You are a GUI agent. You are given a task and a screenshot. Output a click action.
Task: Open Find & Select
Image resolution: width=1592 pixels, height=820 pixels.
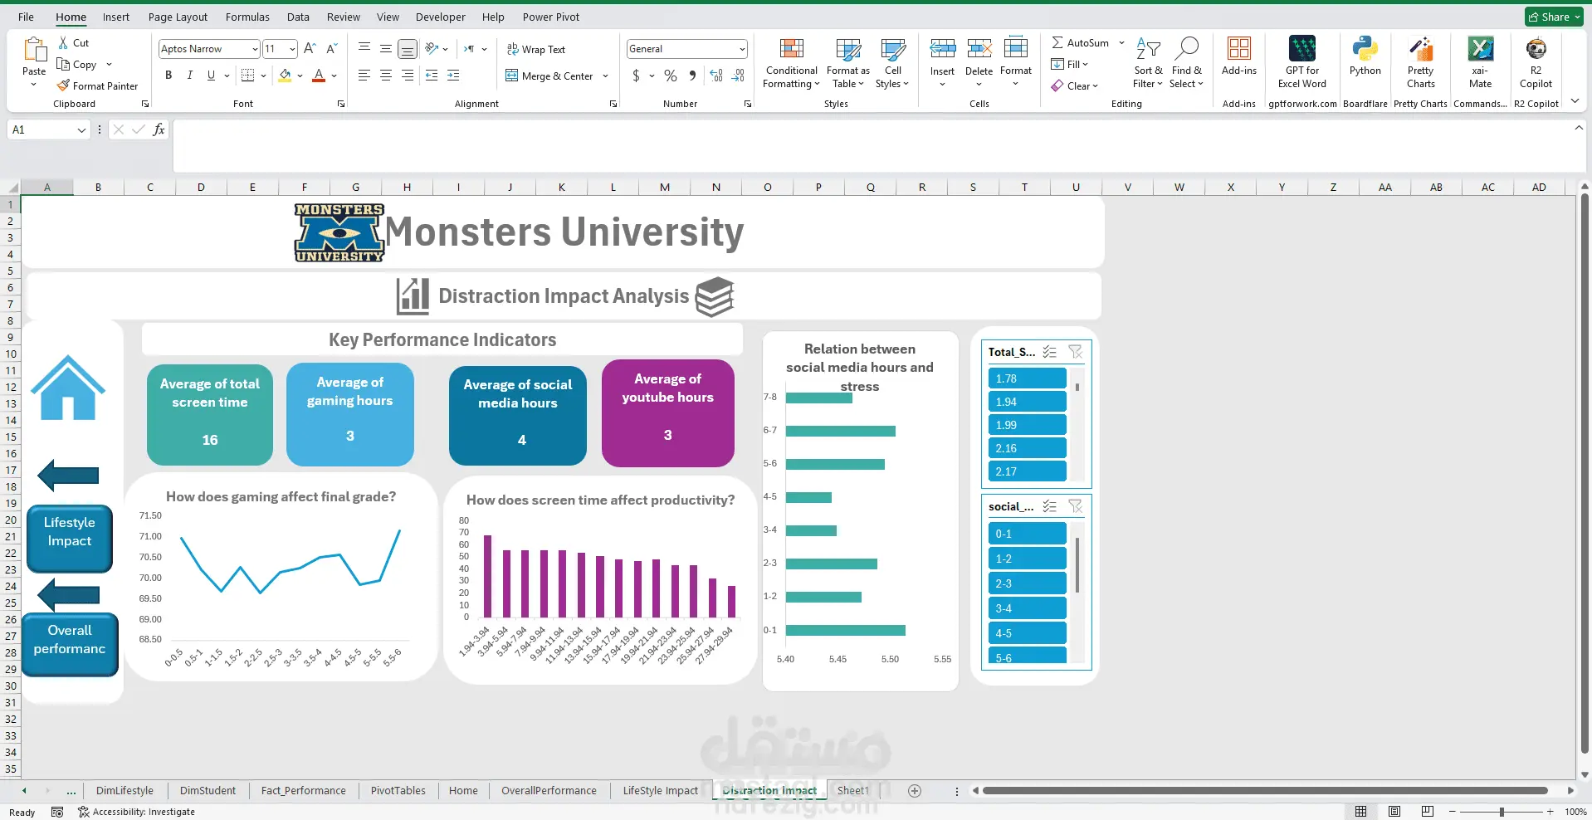tap(1187, 63)
